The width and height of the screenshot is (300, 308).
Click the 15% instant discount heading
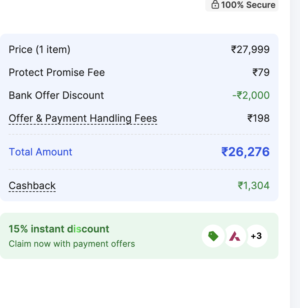(x=59, y=229)
